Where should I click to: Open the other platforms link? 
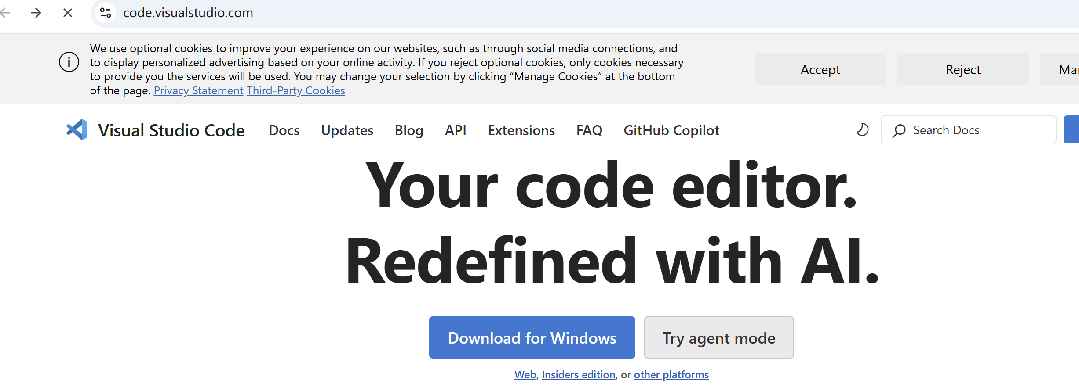(x=671, y=374)
